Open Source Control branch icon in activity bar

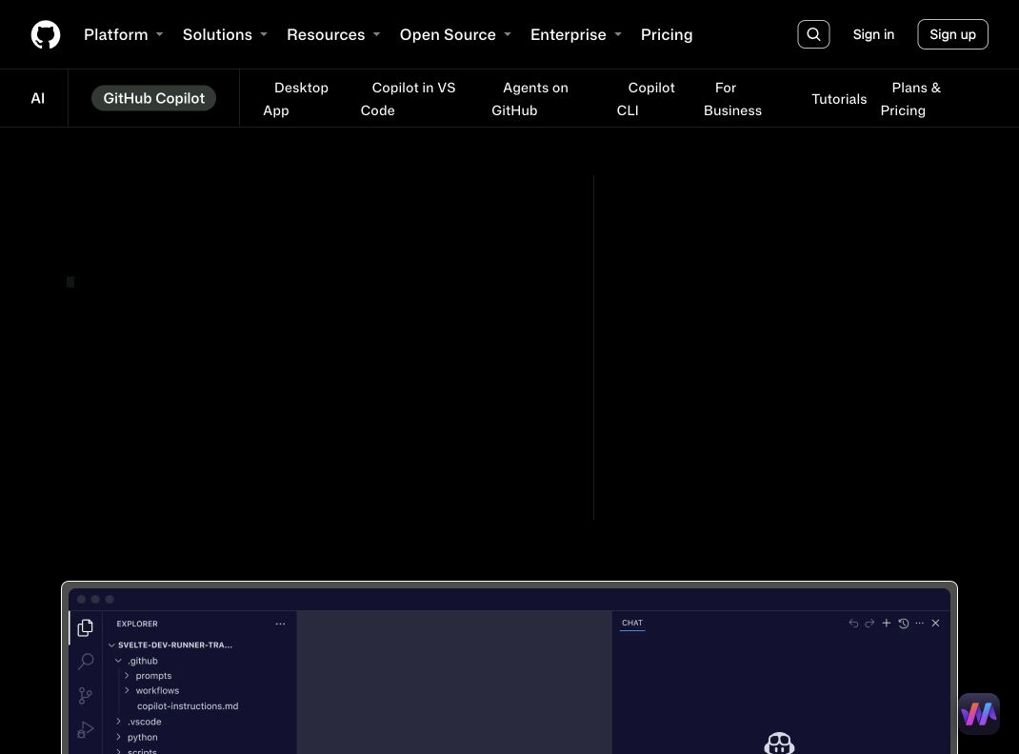85,696
